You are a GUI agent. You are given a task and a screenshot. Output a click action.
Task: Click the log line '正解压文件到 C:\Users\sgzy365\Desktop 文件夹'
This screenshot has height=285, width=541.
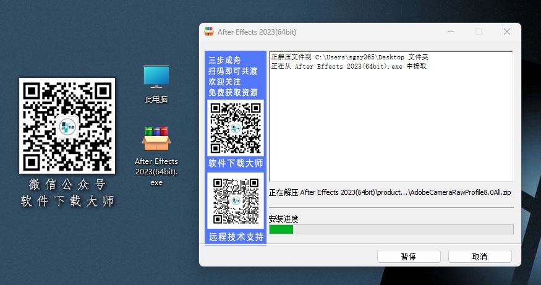pyautogui.click(x=349, y=57)
